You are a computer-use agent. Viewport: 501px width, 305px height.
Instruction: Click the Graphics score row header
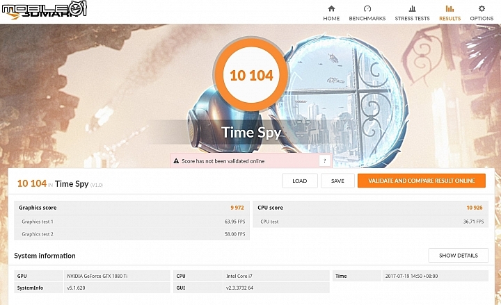tap(132, 208)
